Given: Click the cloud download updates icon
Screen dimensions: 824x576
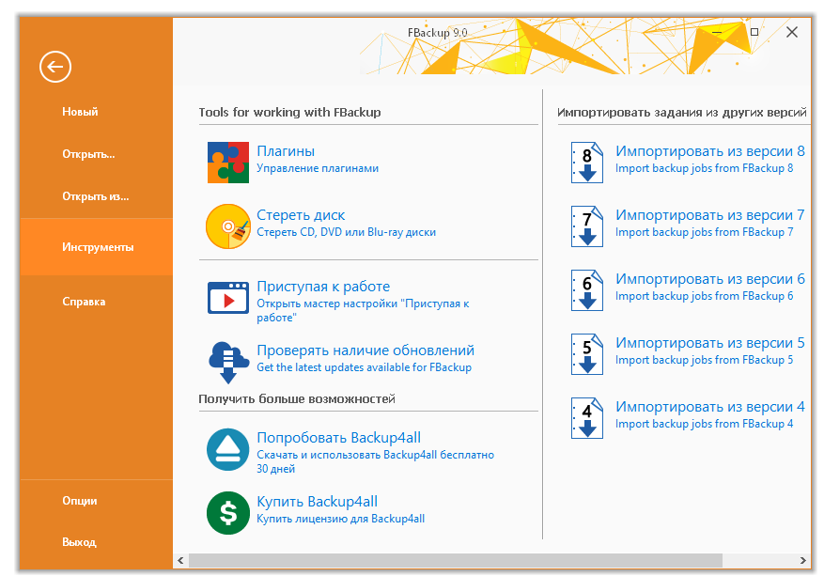Looking at the screenshot, I should 228,362.
